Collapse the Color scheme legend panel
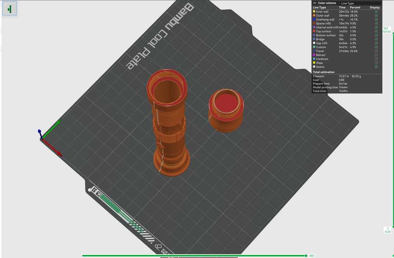Viewport: 394px width, 258px height. 315,3
